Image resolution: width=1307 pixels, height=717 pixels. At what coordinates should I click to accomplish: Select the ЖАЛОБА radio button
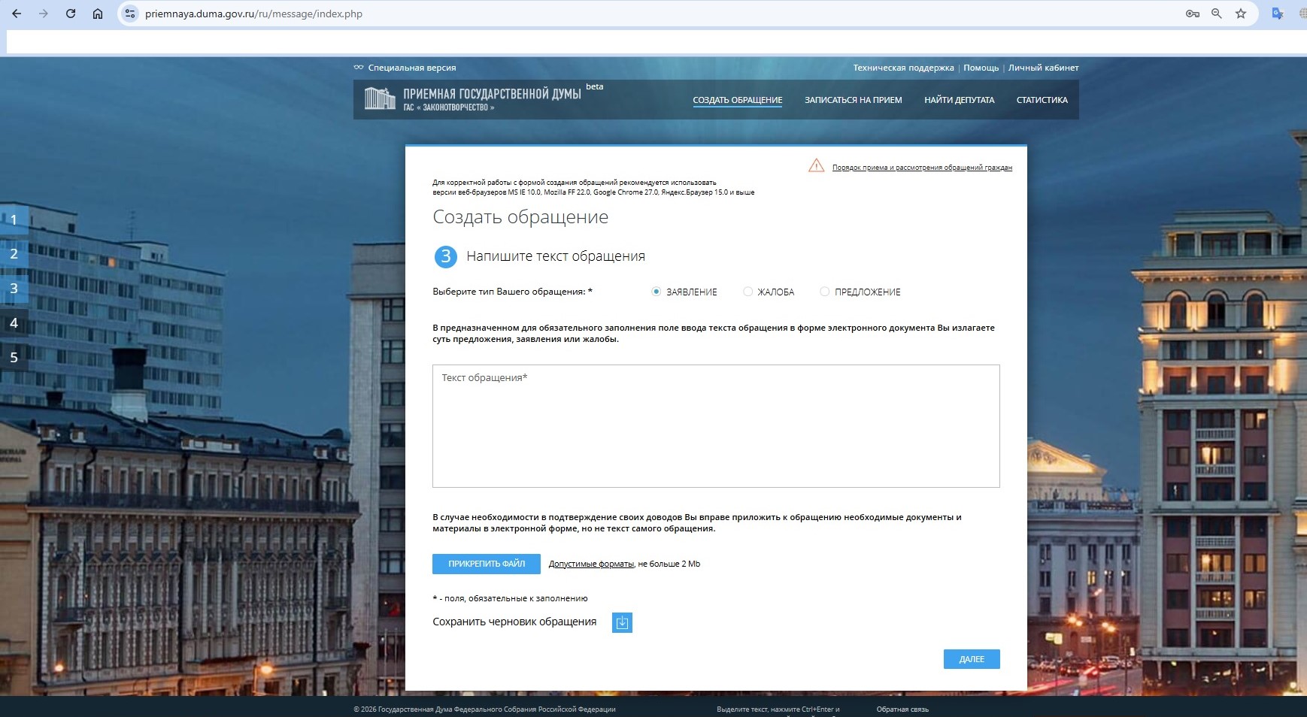coord(748,292)
